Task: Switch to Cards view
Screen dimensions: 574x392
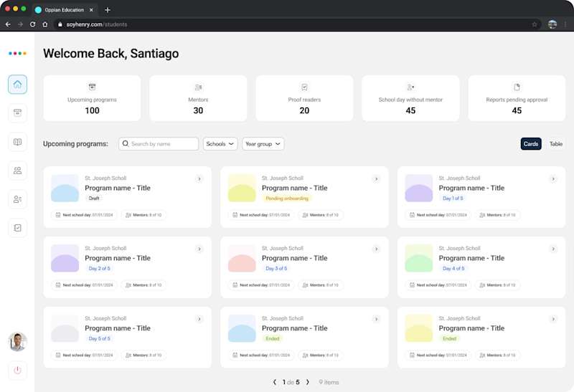Action: click(531, 144)
